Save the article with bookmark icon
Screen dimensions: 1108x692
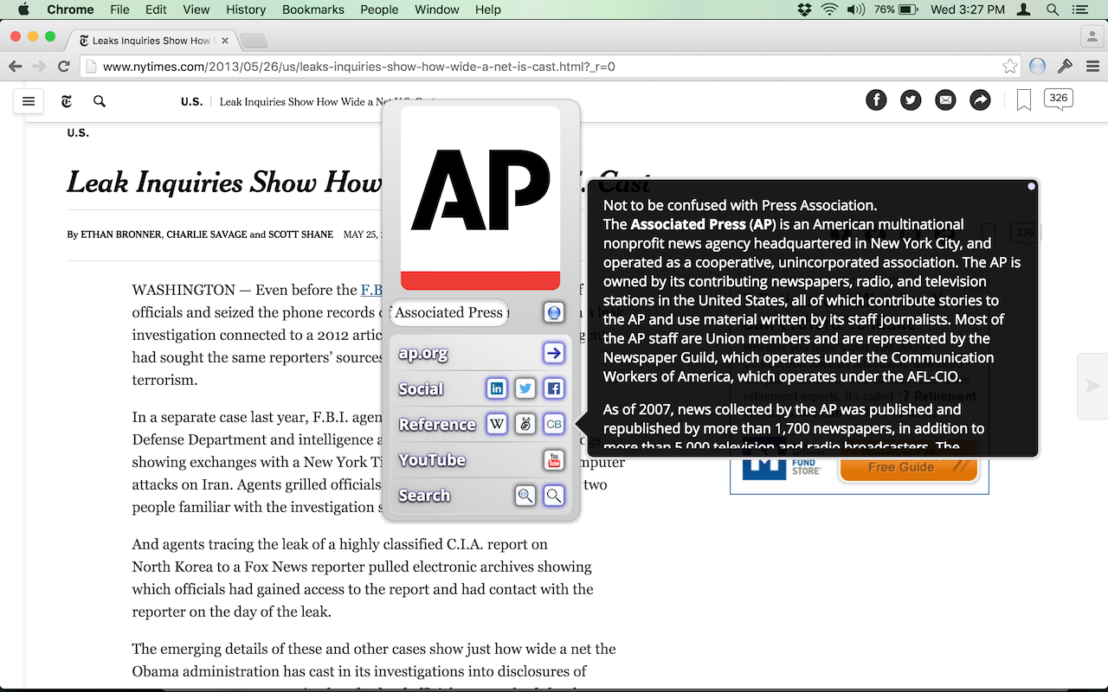[x=1023, y=101]
